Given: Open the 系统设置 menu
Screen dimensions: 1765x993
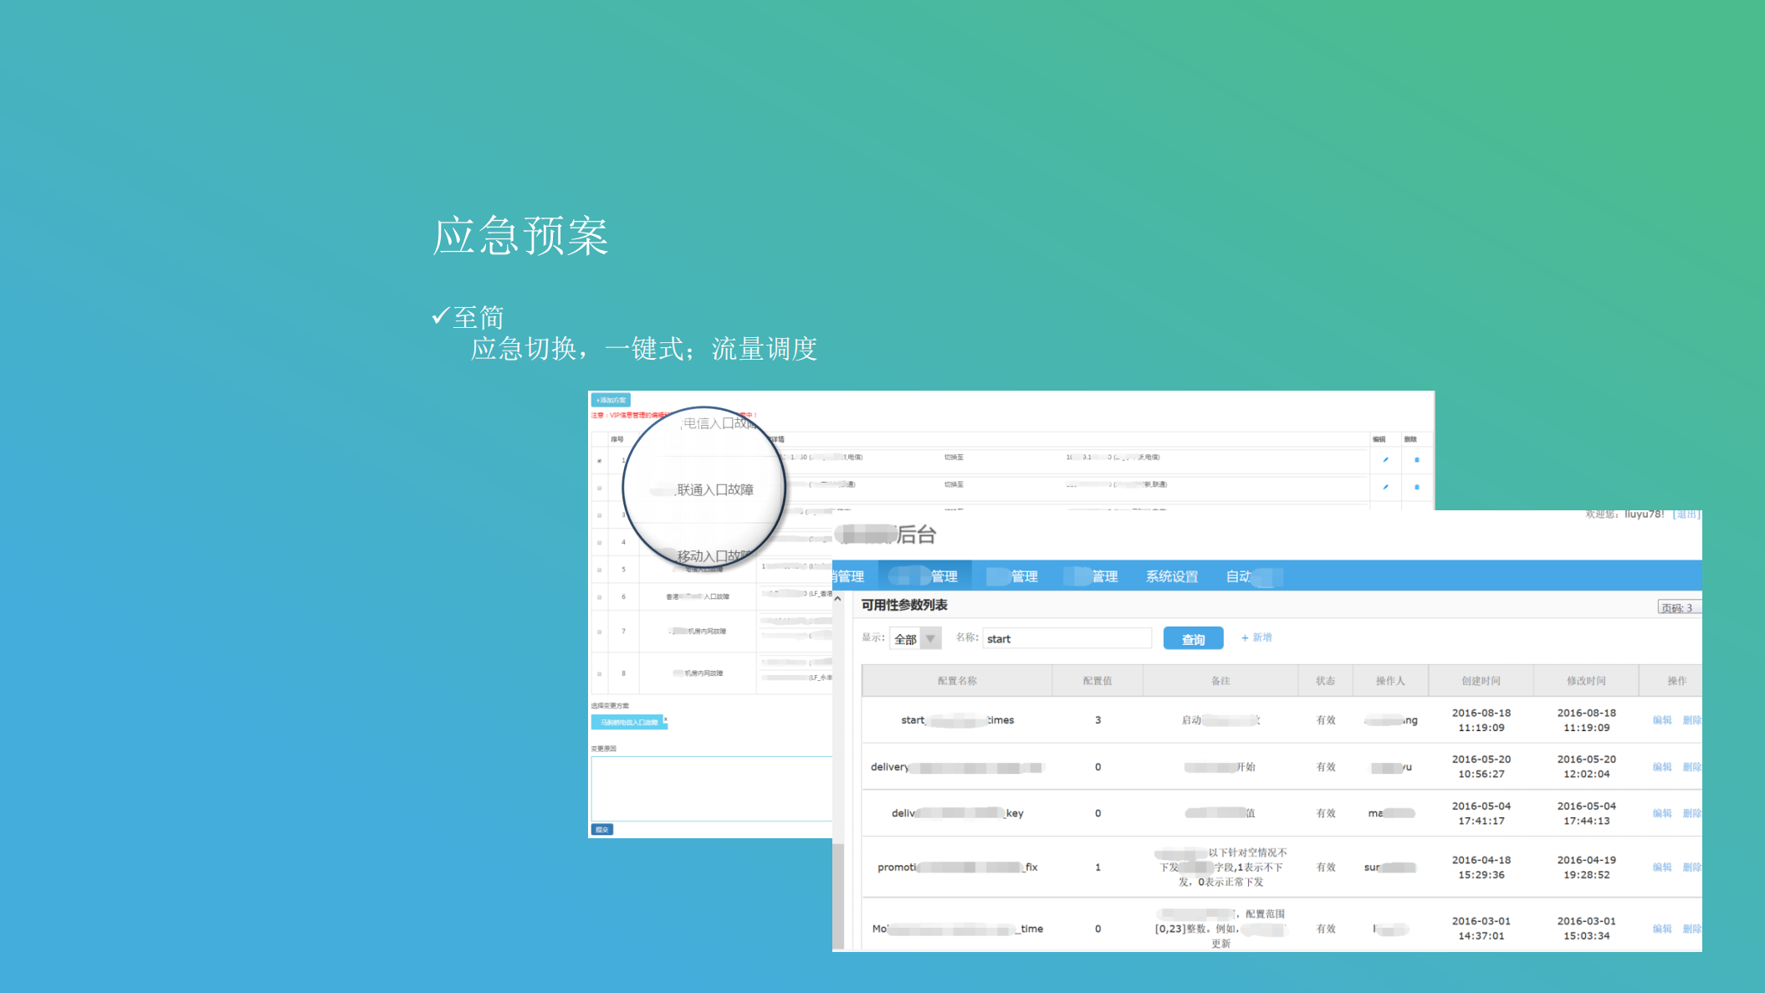Looking at the screenshot, I should click(1171, 576).
